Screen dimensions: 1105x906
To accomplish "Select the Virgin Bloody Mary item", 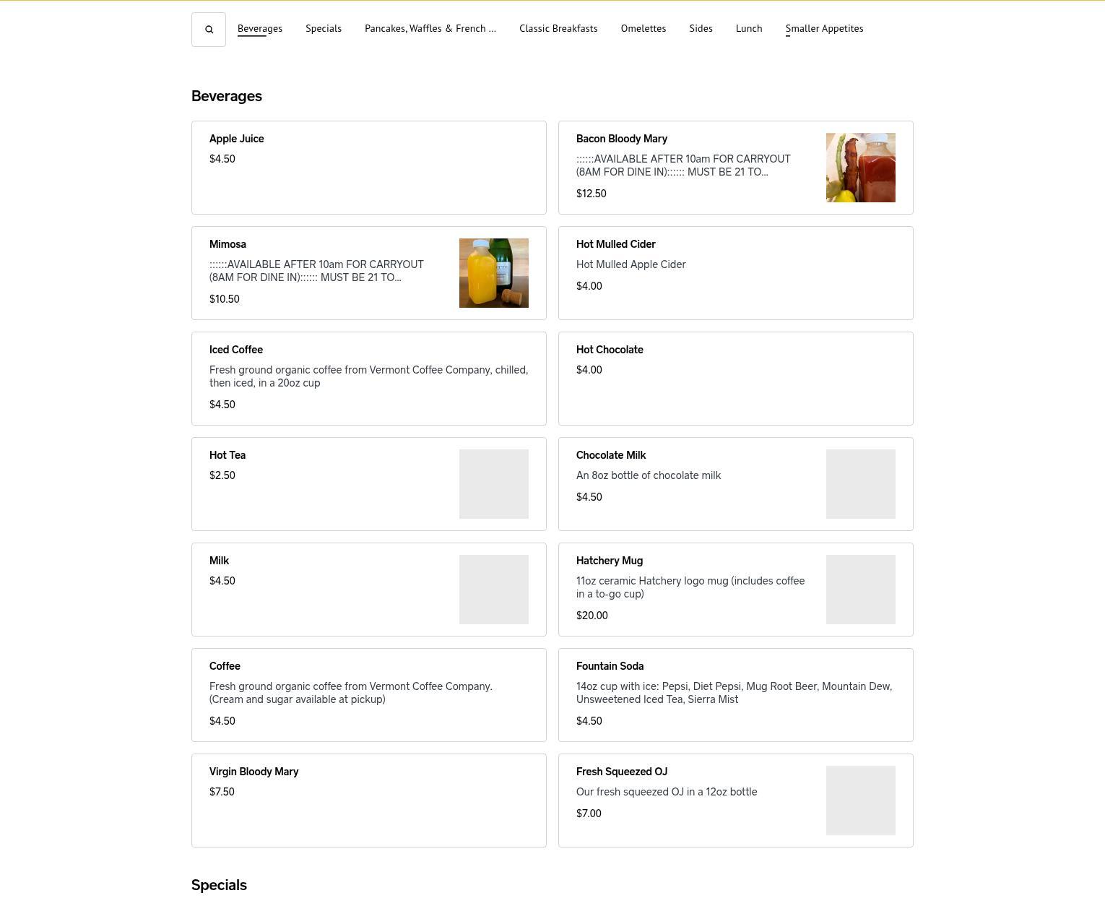I will 368,801.
